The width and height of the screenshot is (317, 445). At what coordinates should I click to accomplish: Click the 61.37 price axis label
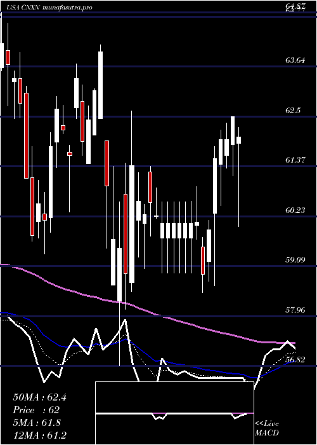click(295, 160)
